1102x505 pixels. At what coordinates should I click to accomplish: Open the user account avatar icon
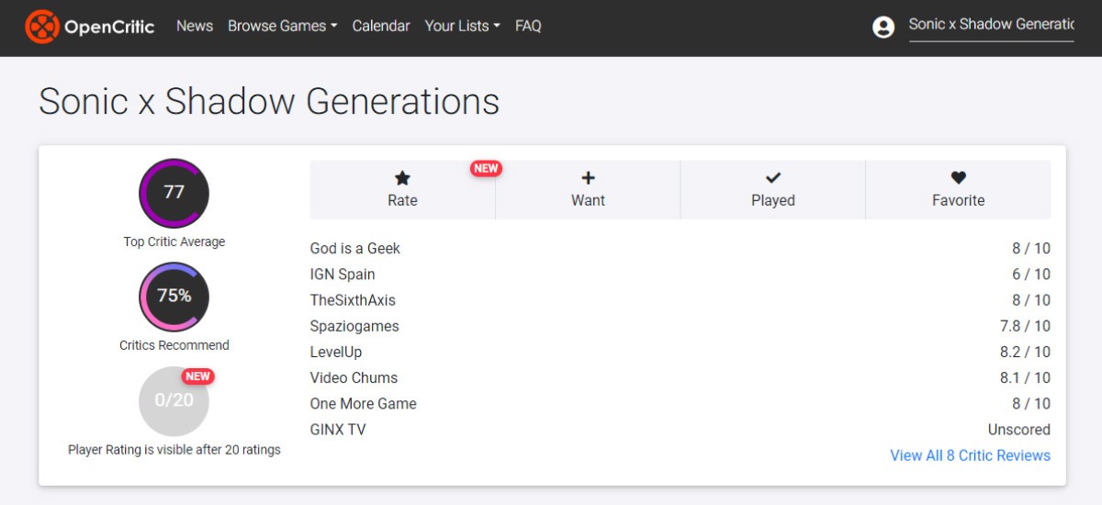pyautogui.click(x=883, y=27)
